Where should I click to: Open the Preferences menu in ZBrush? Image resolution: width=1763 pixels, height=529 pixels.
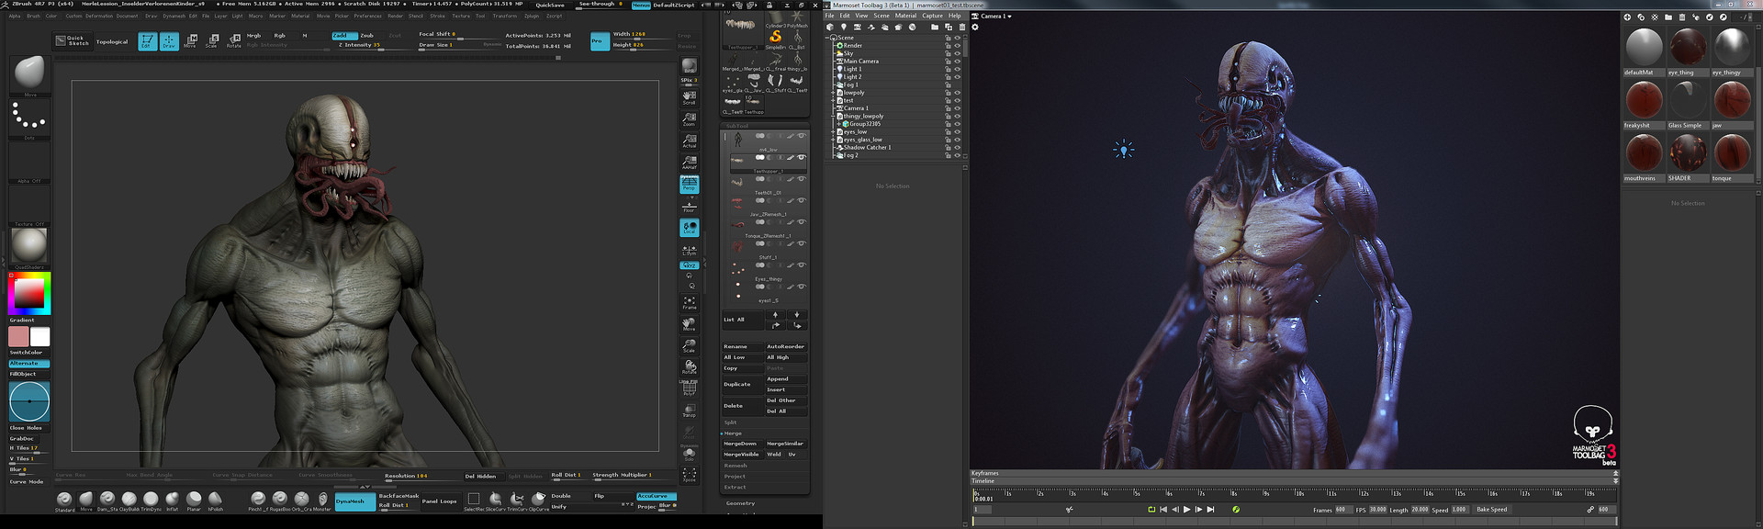coord(367,16)
